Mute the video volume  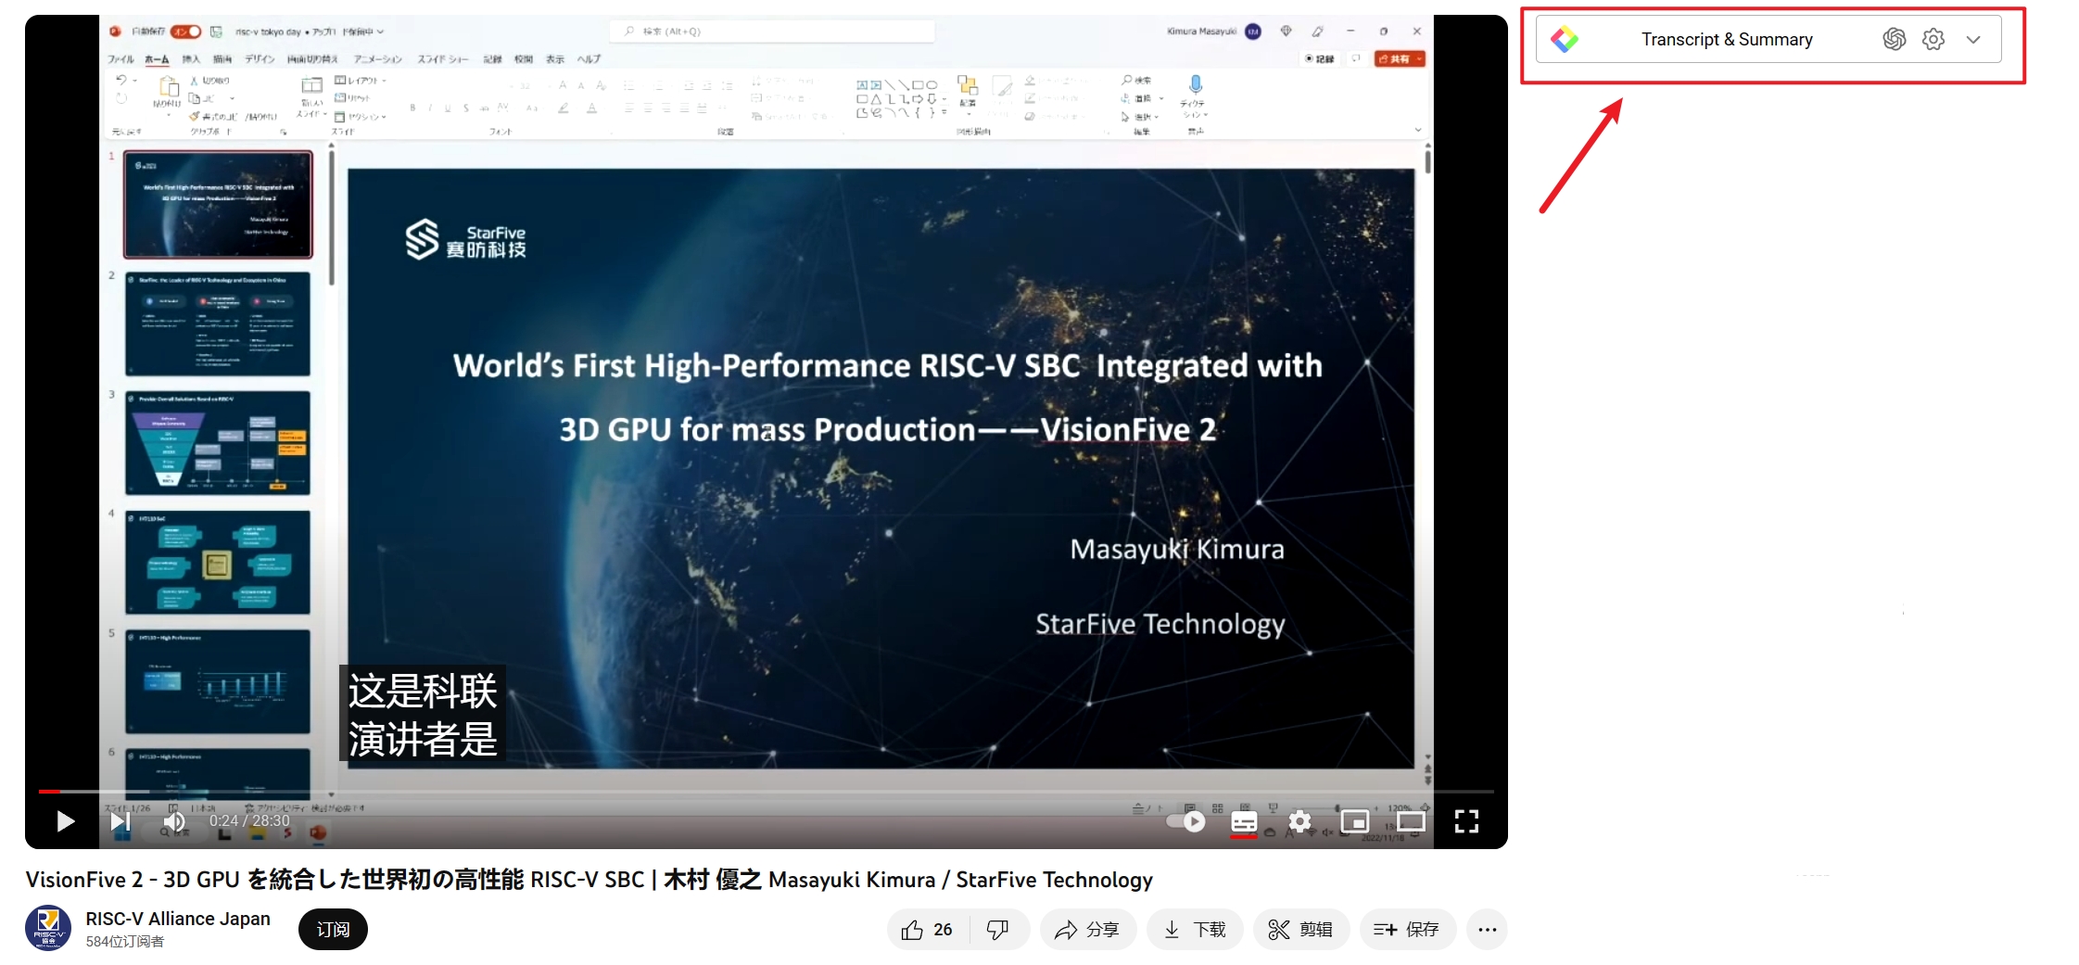tap(173, 821)
